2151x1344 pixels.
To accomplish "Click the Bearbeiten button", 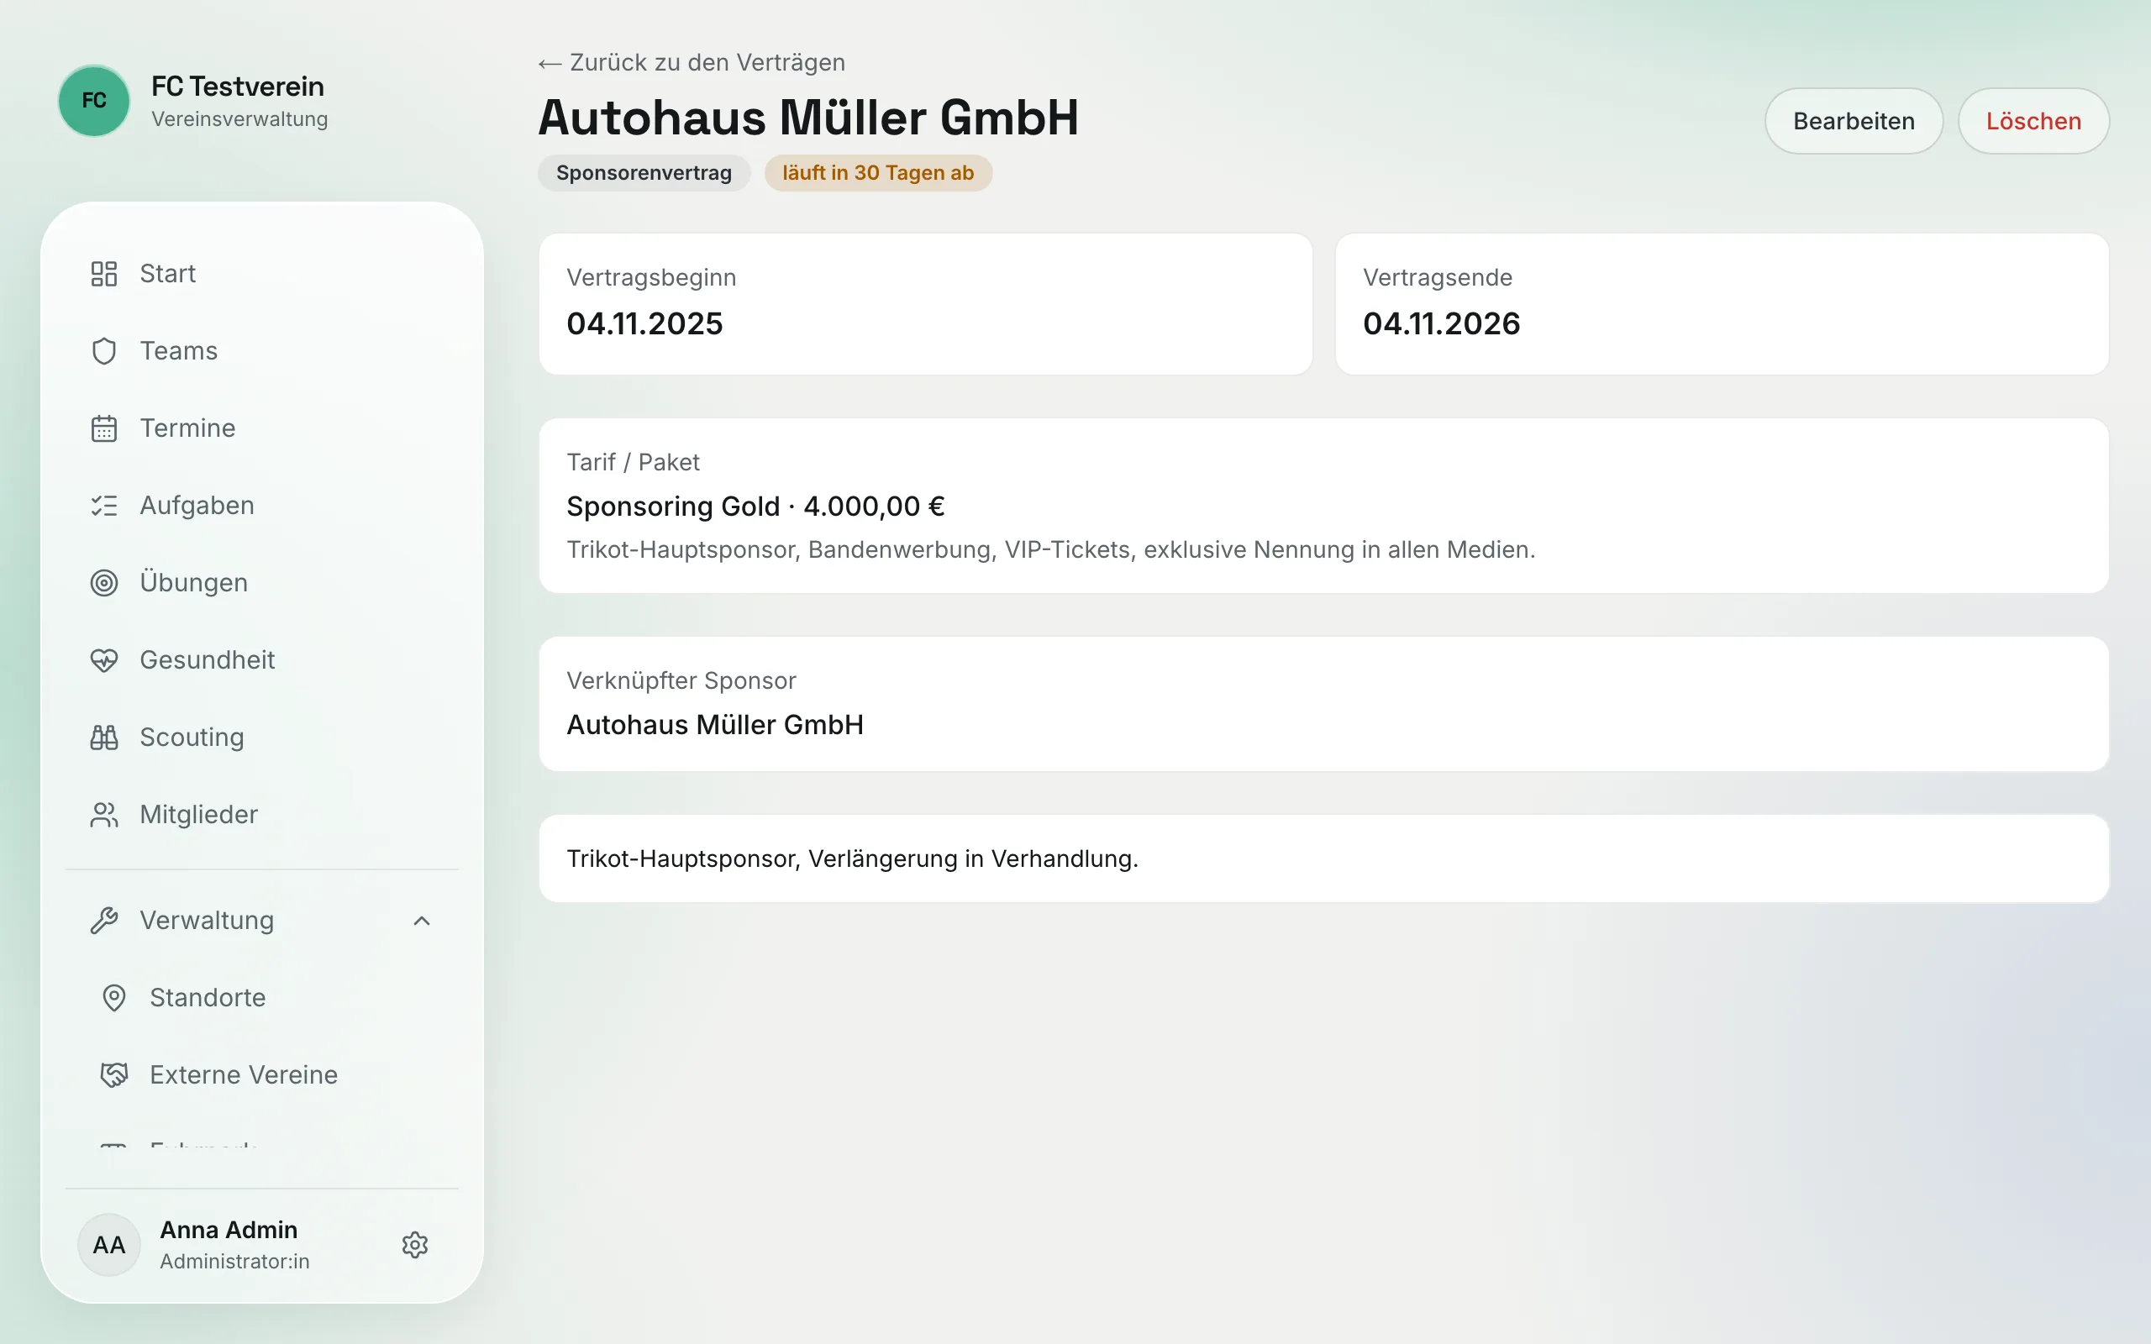I will [x=1854, y=121].
